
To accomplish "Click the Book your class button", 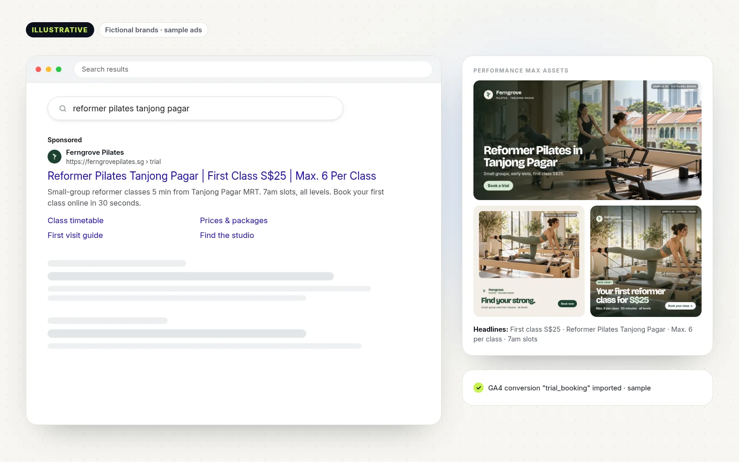I will pos(680,306).
